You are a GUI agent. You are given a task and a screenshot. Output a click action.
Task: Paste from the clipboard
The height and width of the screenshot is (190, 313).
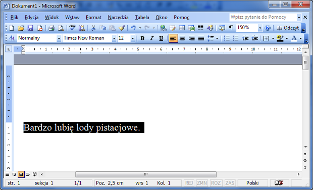tap(112, 28)
